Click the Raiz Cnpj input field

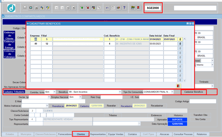pos(112,97)
